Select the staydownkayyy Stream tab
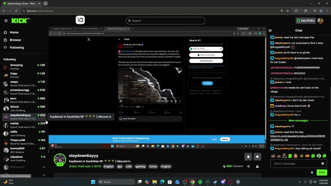 [22, 4]
